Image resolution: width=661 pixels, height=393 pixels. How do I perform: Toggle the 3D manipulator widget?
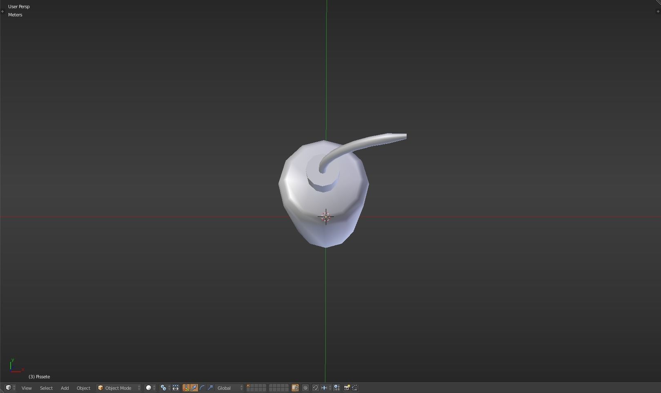tap(186, 388)
